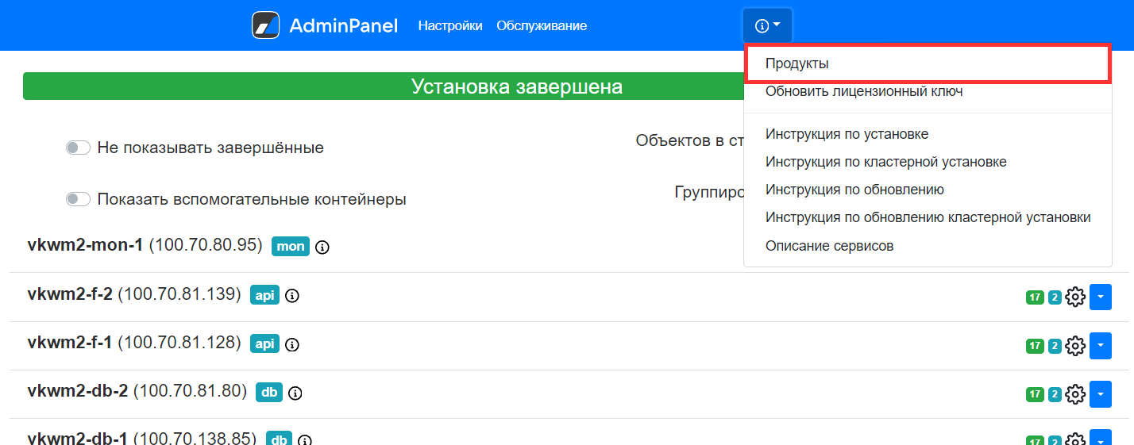Toggle 'Не показывать завершённые' switch
Screen dimensions: 1134x445
(78, 148)
